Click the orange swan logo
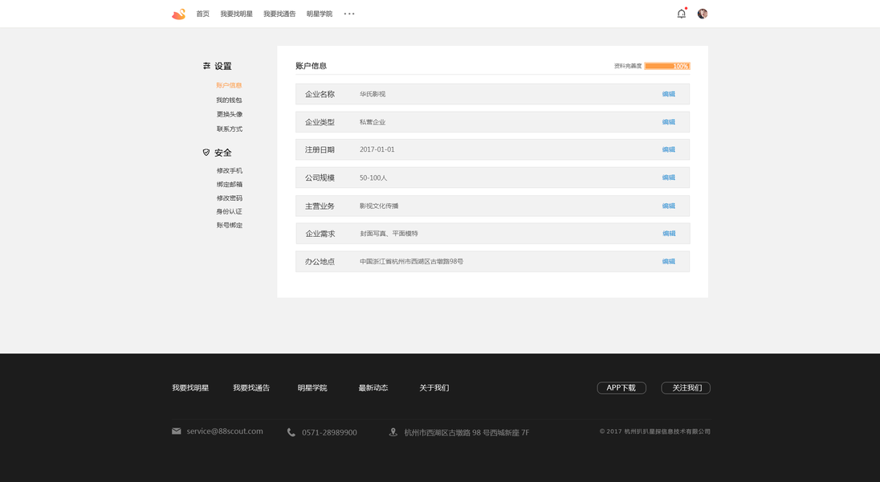 (178, 14)
